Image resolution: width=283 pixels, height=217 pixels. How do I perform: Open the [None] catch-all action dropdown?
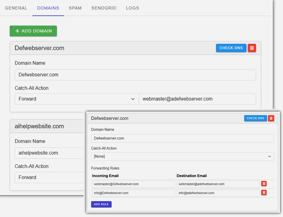point(182,156)
